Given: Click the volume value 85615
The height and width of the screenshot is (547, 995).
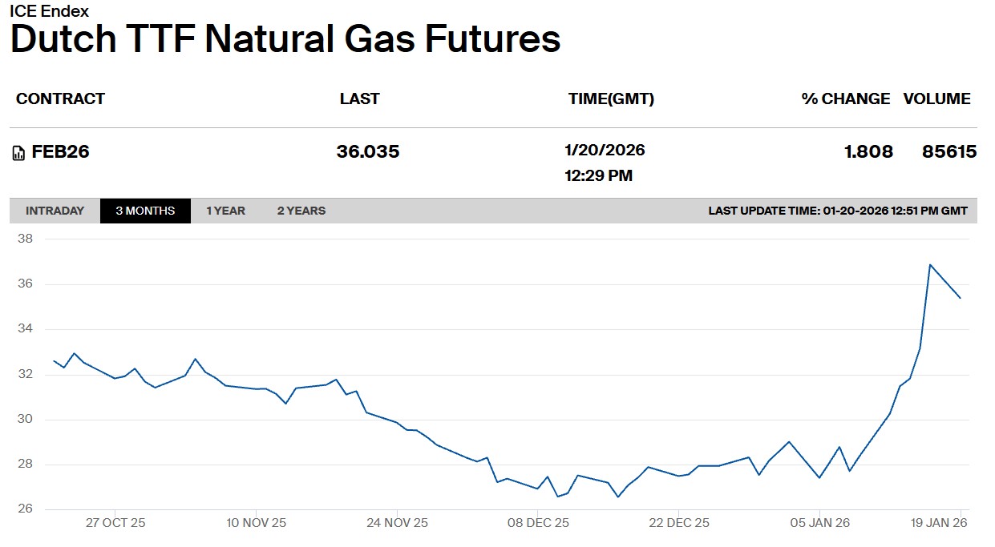Looking at the screenshot, I should (949, 152).
